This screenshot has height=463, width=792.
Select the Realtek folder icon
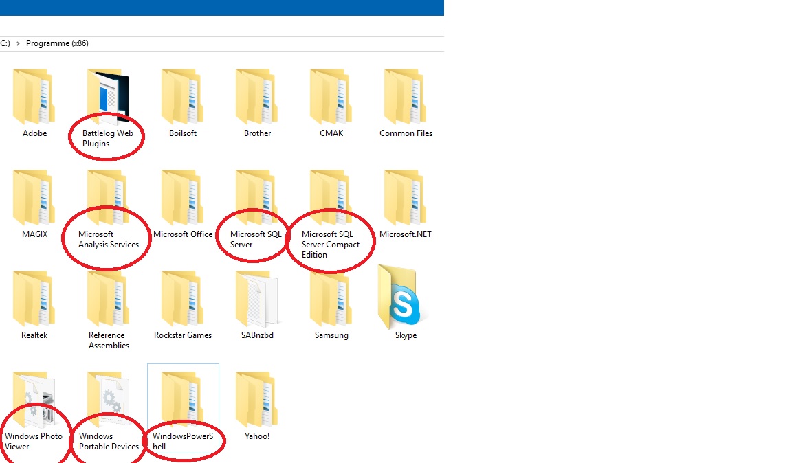(34, 298)
